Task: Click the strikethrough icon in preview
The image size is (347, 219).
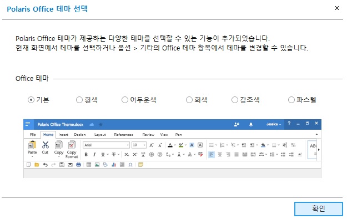Action: 114,155
